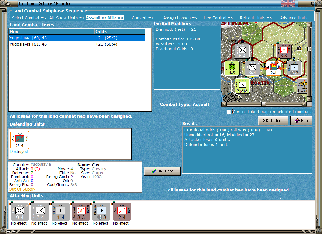Toggle Center linked map on selected combat

click(x=229, y=112)
